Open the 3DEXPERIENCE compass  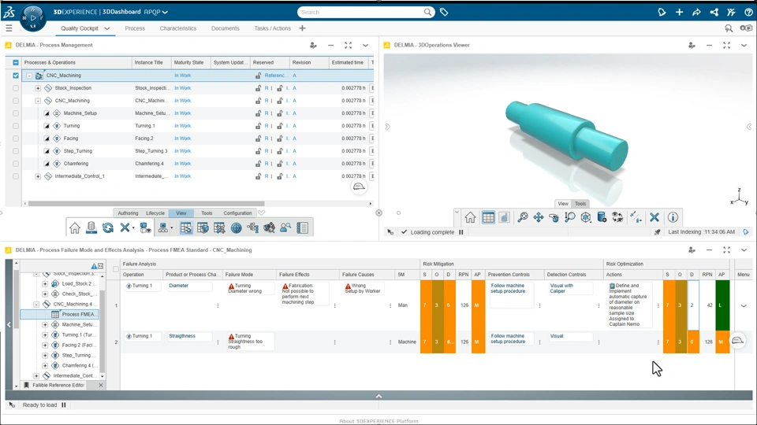(x=33, y=18)
